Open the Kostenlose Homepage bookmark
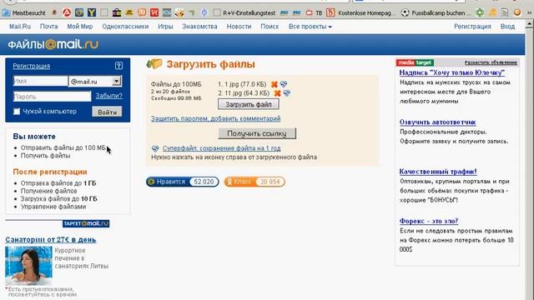The height and width of the screenshot is (300, 534). click(x=361, y=13)
